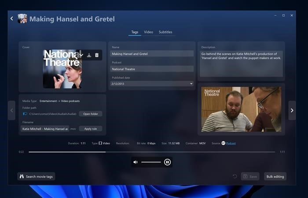
Task: Delete the cover image with the trash icon
Action: tap(97, 55)
